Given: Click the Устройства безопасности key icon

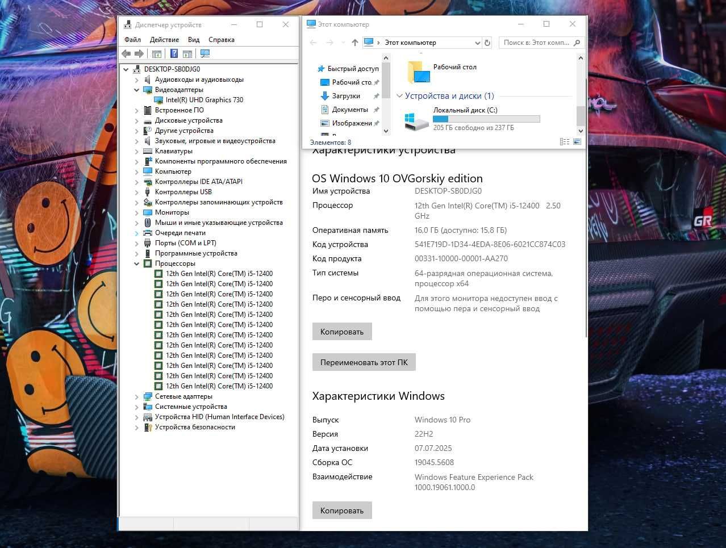Looking at the screenshot, I should tap(148, 427).
